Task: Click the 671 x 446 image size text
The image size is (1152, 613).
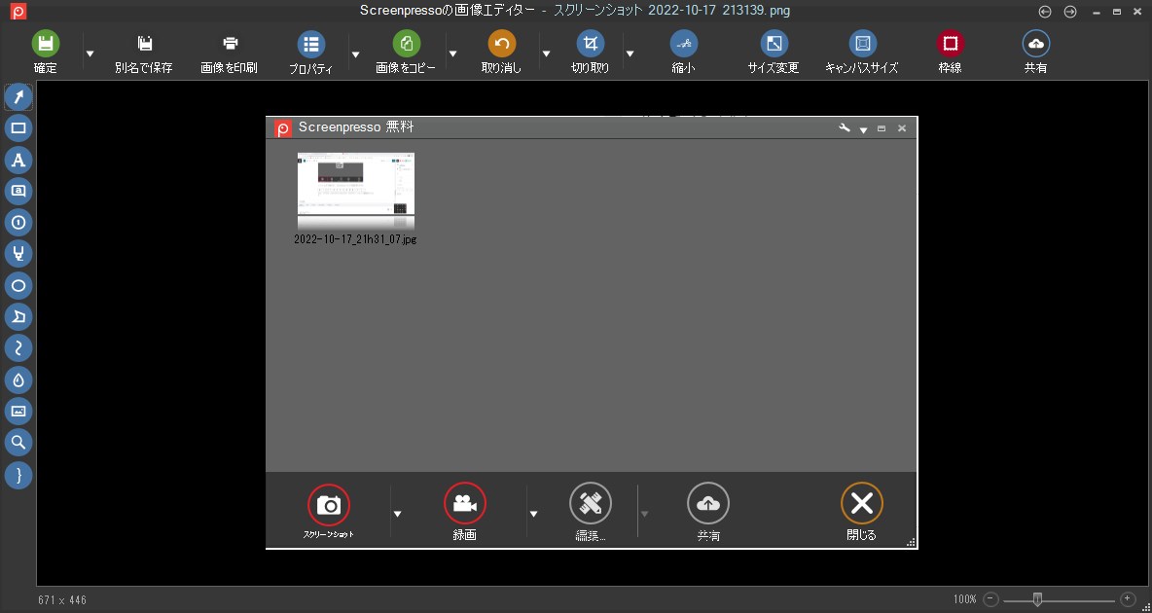Action: 62,599
